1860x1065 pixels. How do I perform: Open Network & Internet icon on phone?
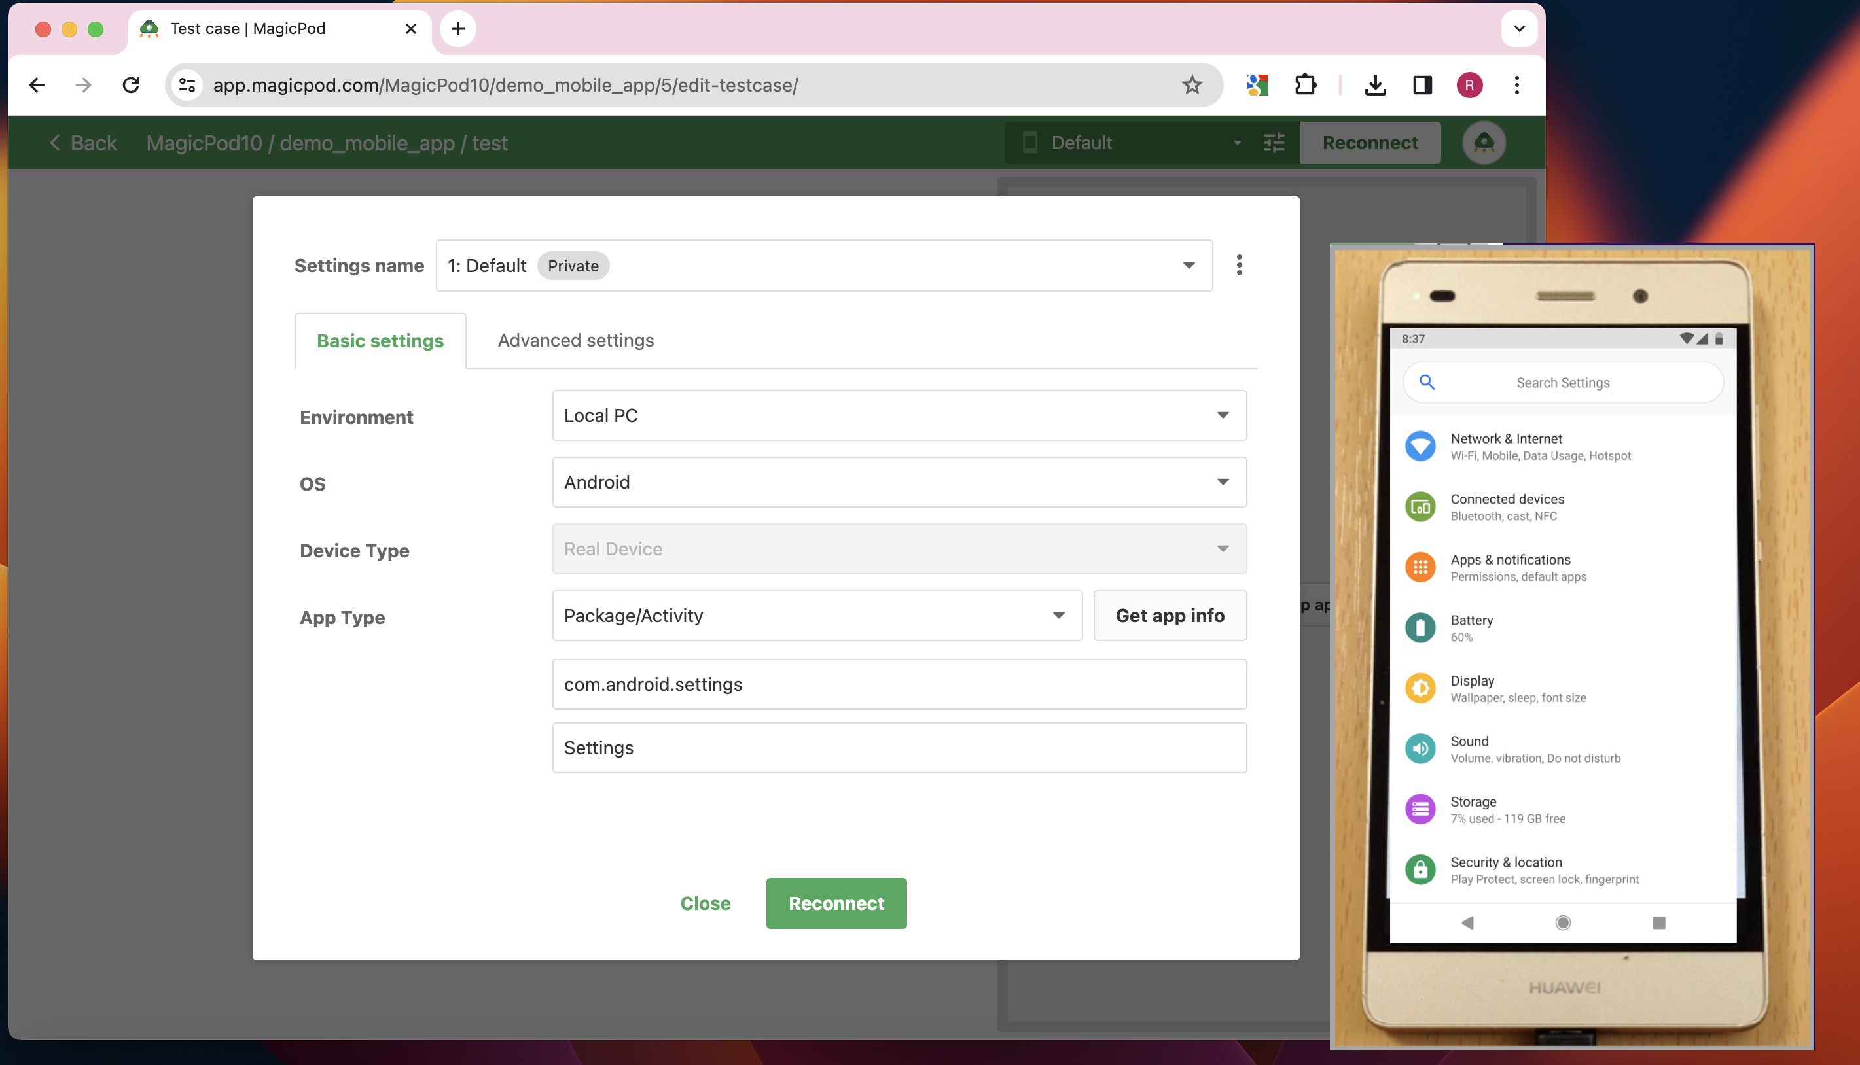1420,446
